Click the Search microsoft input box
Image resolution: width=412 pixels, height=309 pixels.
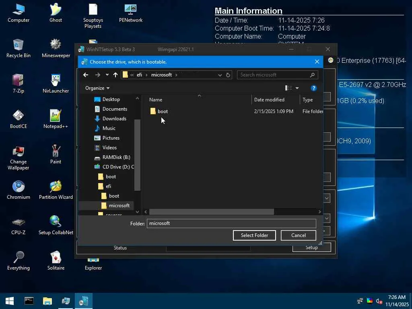click(274, 75)
